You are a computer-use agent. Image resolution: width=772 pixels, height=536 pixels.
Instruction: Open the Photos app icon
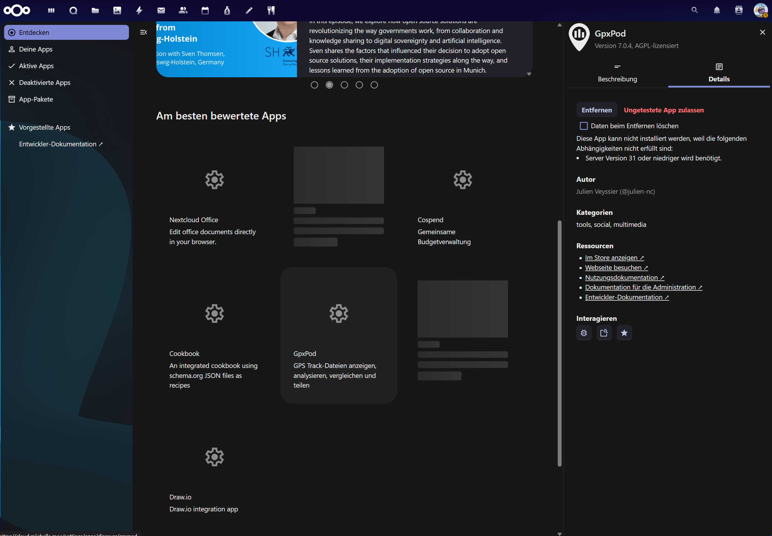click(117, 11)
